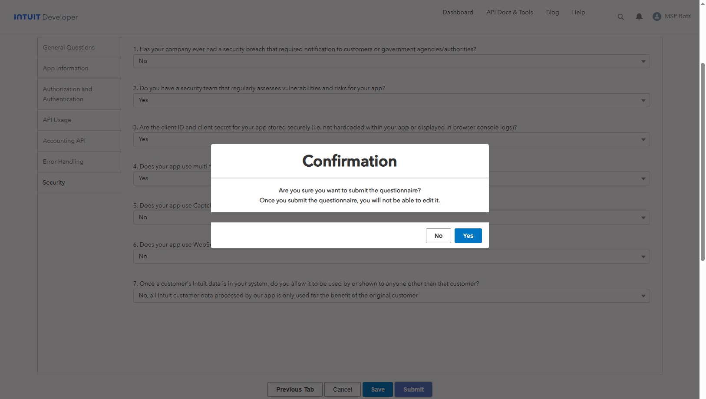Open the App Information tab

tap(66, 68)
